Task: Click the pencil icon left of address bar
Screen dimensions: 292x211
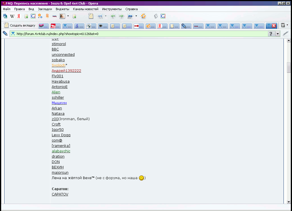Action: (x=5, y=34)
